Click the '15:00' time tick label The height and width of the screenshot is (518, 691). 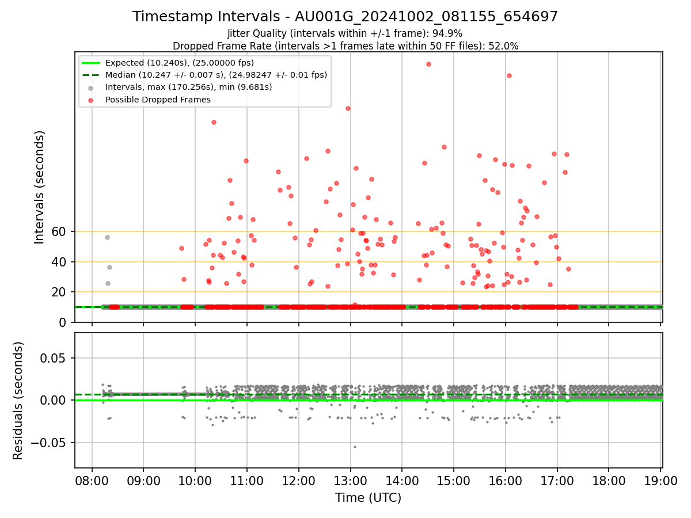454,482
